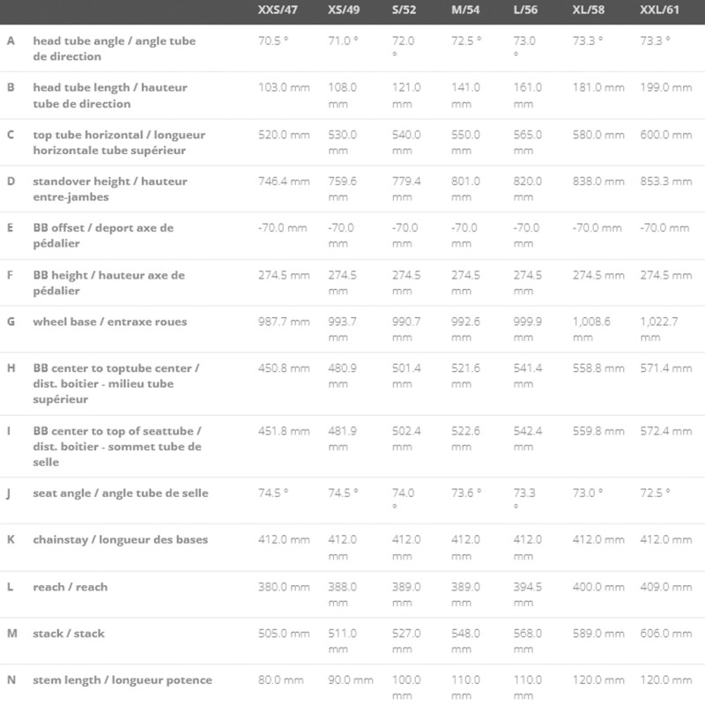Viewport: 705px width, 705px height.
Task: Select the XS/49 size column header
Action: (x=344, y=10)
